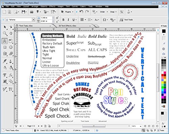Click the Save floppy disk icon
This screenshot has width=169, height=134.
23,12
